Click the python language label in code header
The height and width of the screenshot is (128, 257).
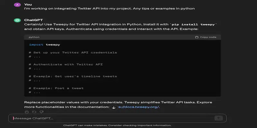coord(34,37)
